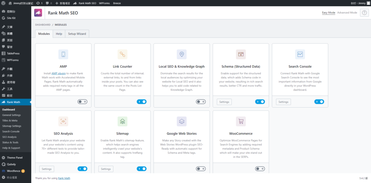Disable the SEO Analysis module toggle

pyautogui.click(x=82, y=169)
